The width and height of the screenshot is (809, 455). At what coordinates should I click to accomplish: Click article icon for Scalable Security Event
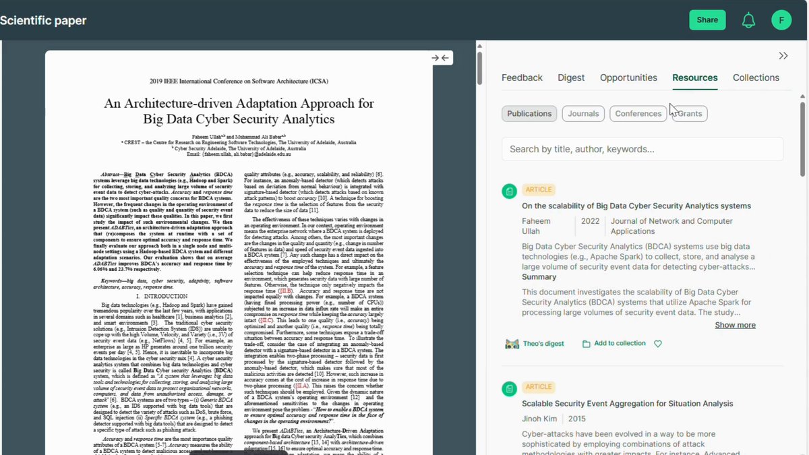(x=510, y=388)
